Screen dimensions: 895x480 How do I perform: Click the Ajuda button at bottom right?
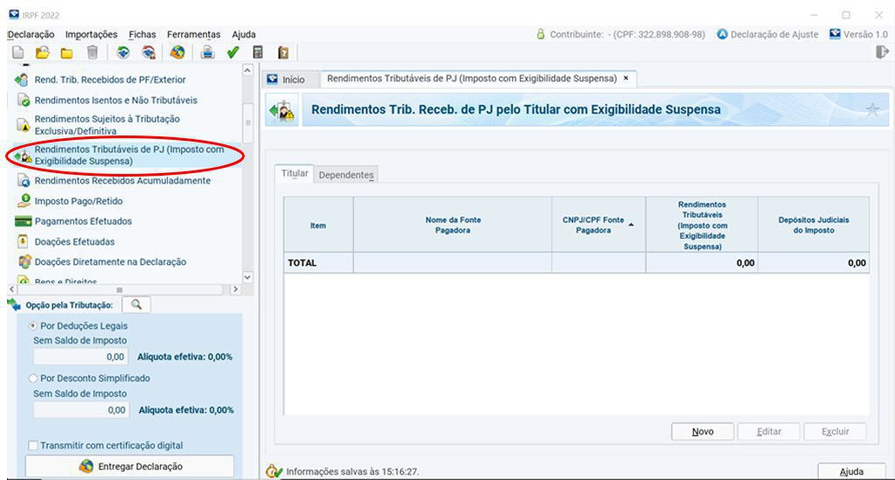851,471
